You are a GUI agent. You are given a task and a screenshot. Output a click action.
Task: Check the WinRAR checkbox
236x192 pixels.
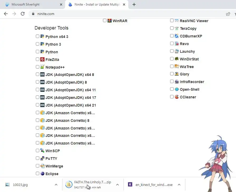pyautogui.click(x=105, y=20)
